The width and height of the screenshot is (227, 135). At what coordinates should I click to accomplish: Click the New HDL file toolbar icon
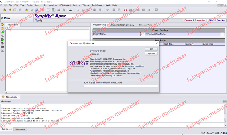[10, 10]
